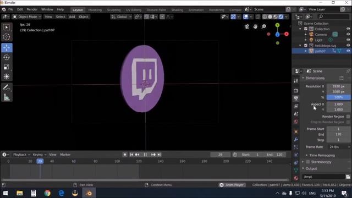Toggle visibility eye for Light

click(x=348, y=40)
